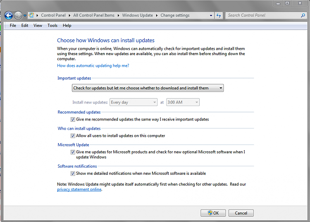The image size is (310, 222).
Task: Open the privacy statement online link
Action: coord(79,189)
